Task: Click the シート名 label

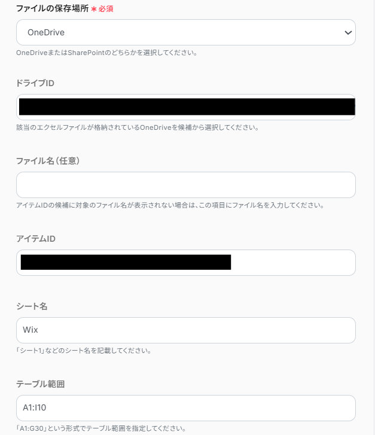Action: [x=32, y=306]
